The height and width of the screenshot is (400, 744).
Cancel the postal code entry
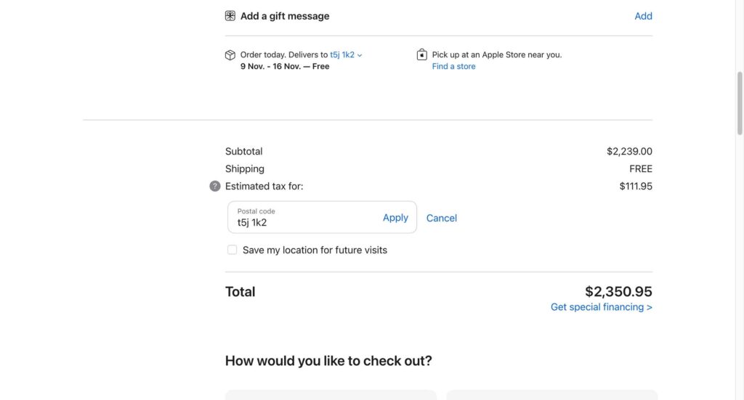[441, 218]
